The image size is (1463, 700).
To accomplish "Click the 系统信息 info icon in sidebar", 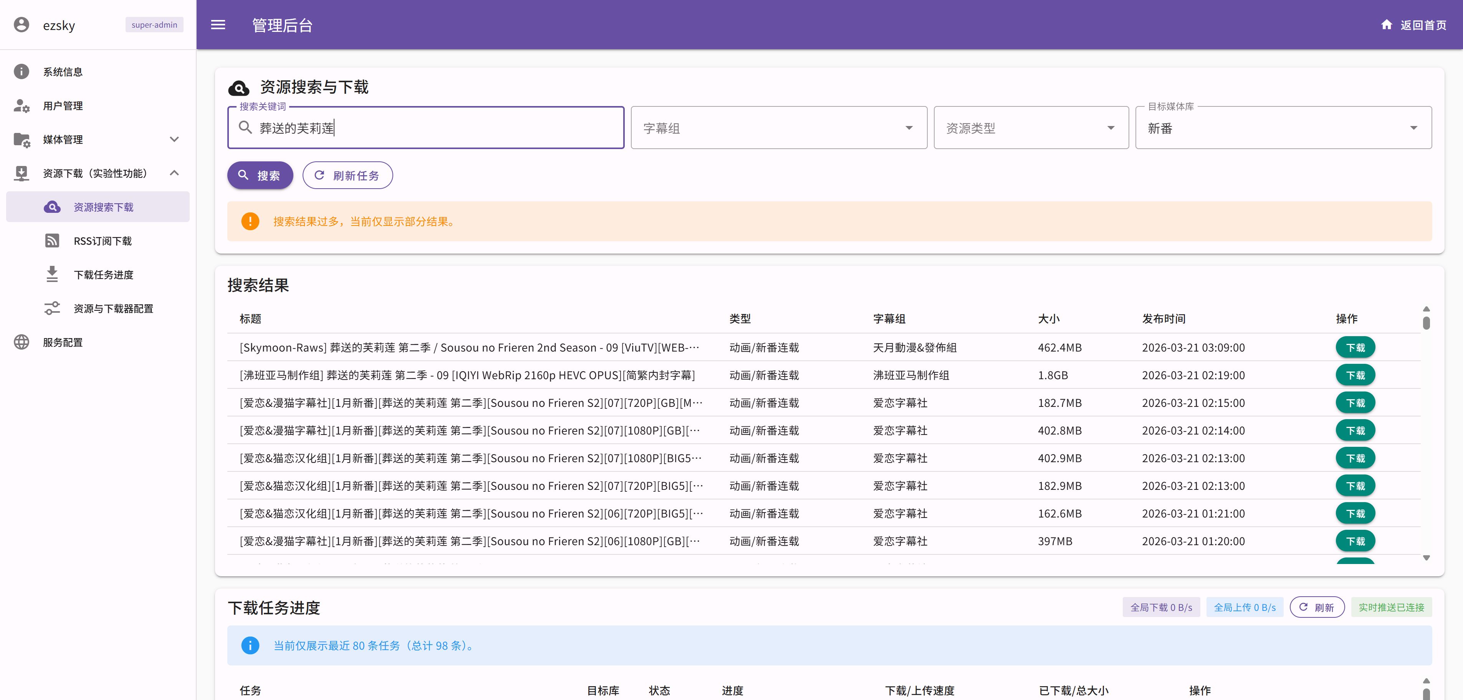I will coord(22,71).
